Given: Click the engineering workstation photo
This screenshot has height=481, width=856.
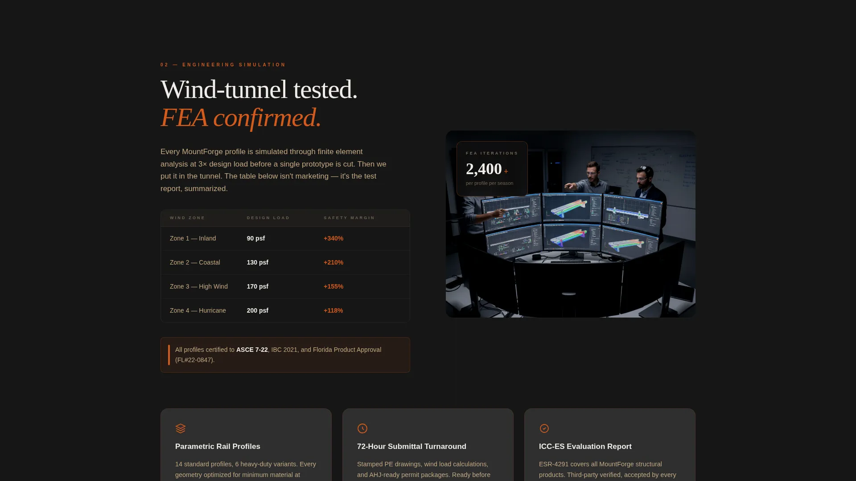Looking at the screenshot, I should (x=571, y=224).
